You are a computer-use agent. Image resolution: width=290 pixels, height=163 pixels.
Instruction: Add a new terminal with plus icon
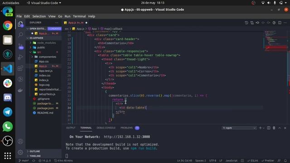coord(260,128)
